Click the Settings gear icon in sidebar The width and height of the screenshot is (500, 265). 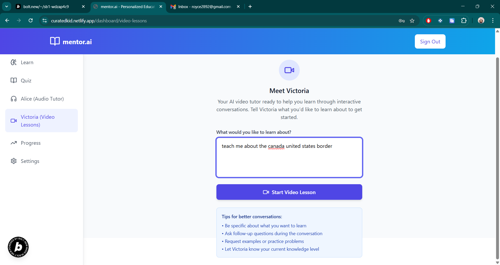14,161
